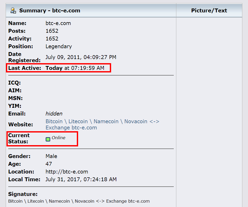Click the Age value 47

pyautogui.click(x=49, y=164)
